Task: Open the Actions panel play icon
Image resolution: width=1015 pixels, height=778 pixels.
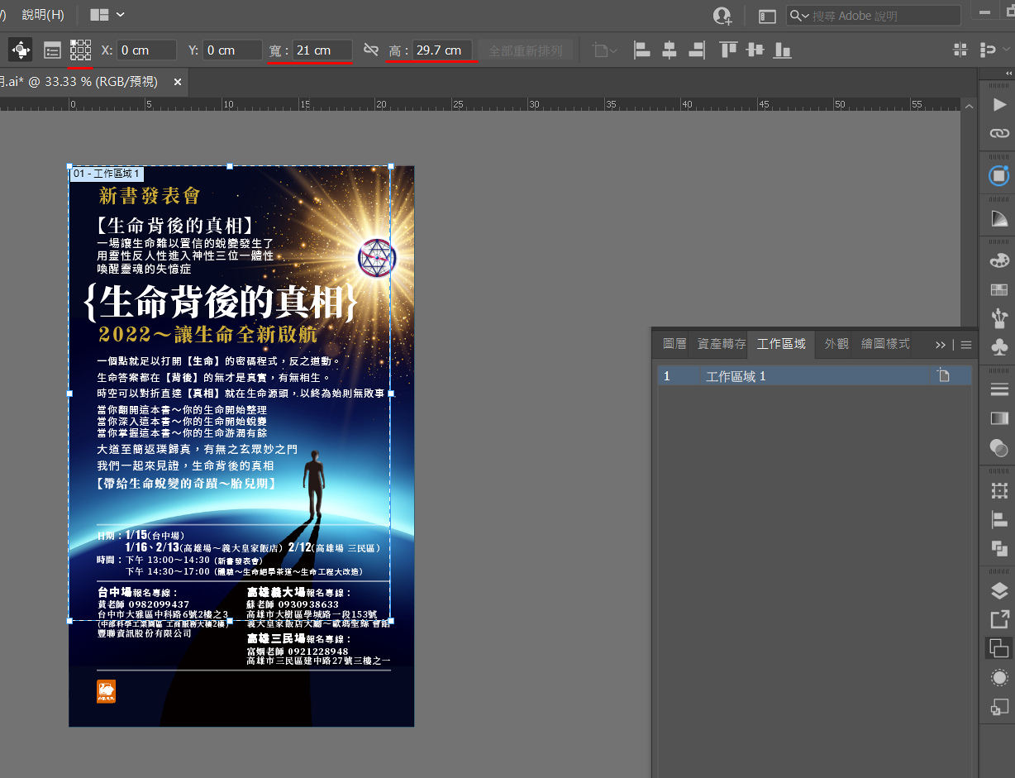Action: tap(999, 104)
